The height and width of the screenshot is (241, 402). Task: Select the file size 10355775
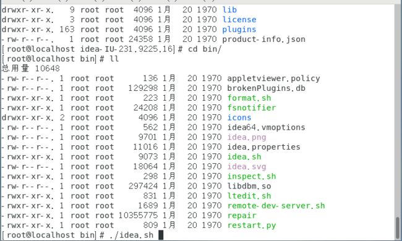pyautogui.click(x=138, y=216)
